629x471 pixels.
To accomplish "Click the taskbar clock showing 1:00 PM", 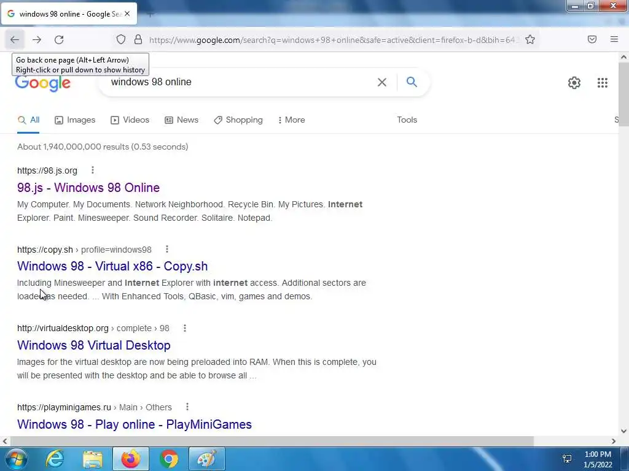I will click(598, 459).
